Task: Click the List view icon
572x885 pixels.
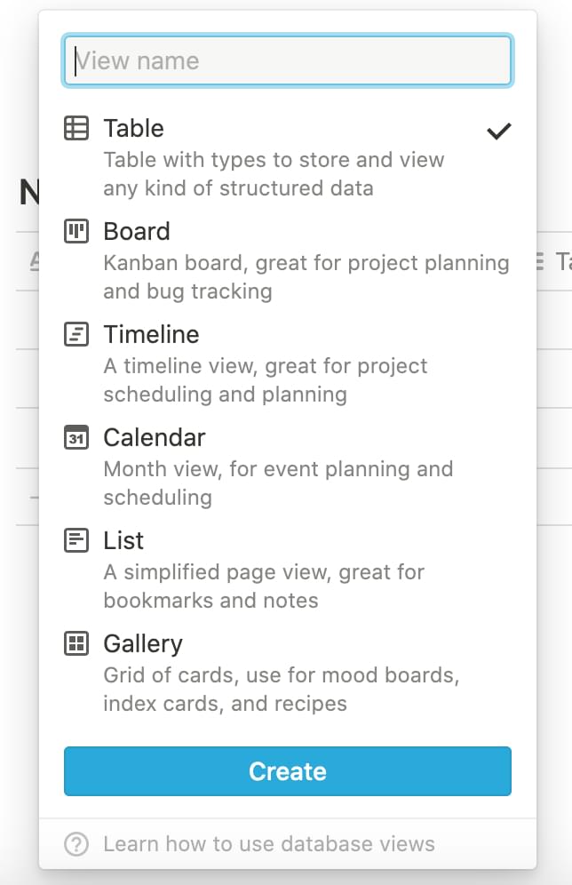Action: [x=76, y=541]
